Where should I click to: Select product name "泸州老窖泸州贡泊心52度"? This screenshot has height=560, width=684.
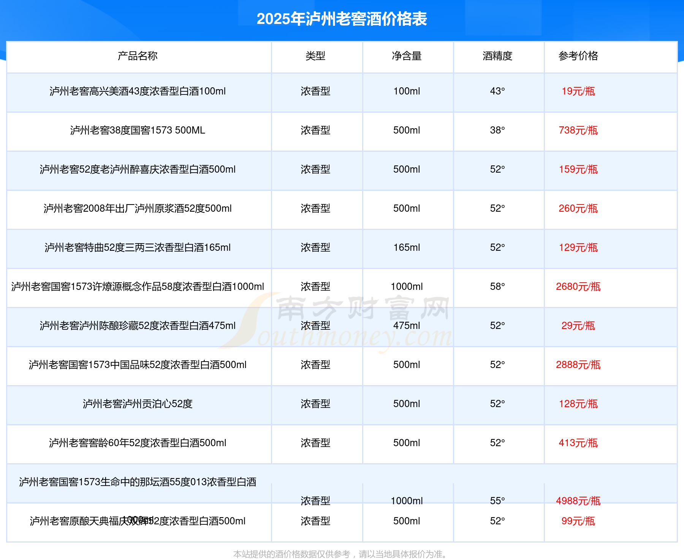click(x=138, y=404)
